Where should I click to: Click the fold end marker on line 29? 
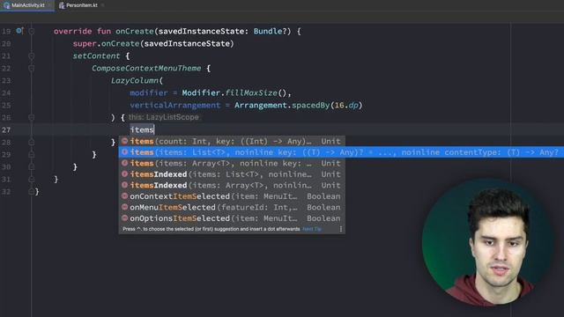[32, 155]
